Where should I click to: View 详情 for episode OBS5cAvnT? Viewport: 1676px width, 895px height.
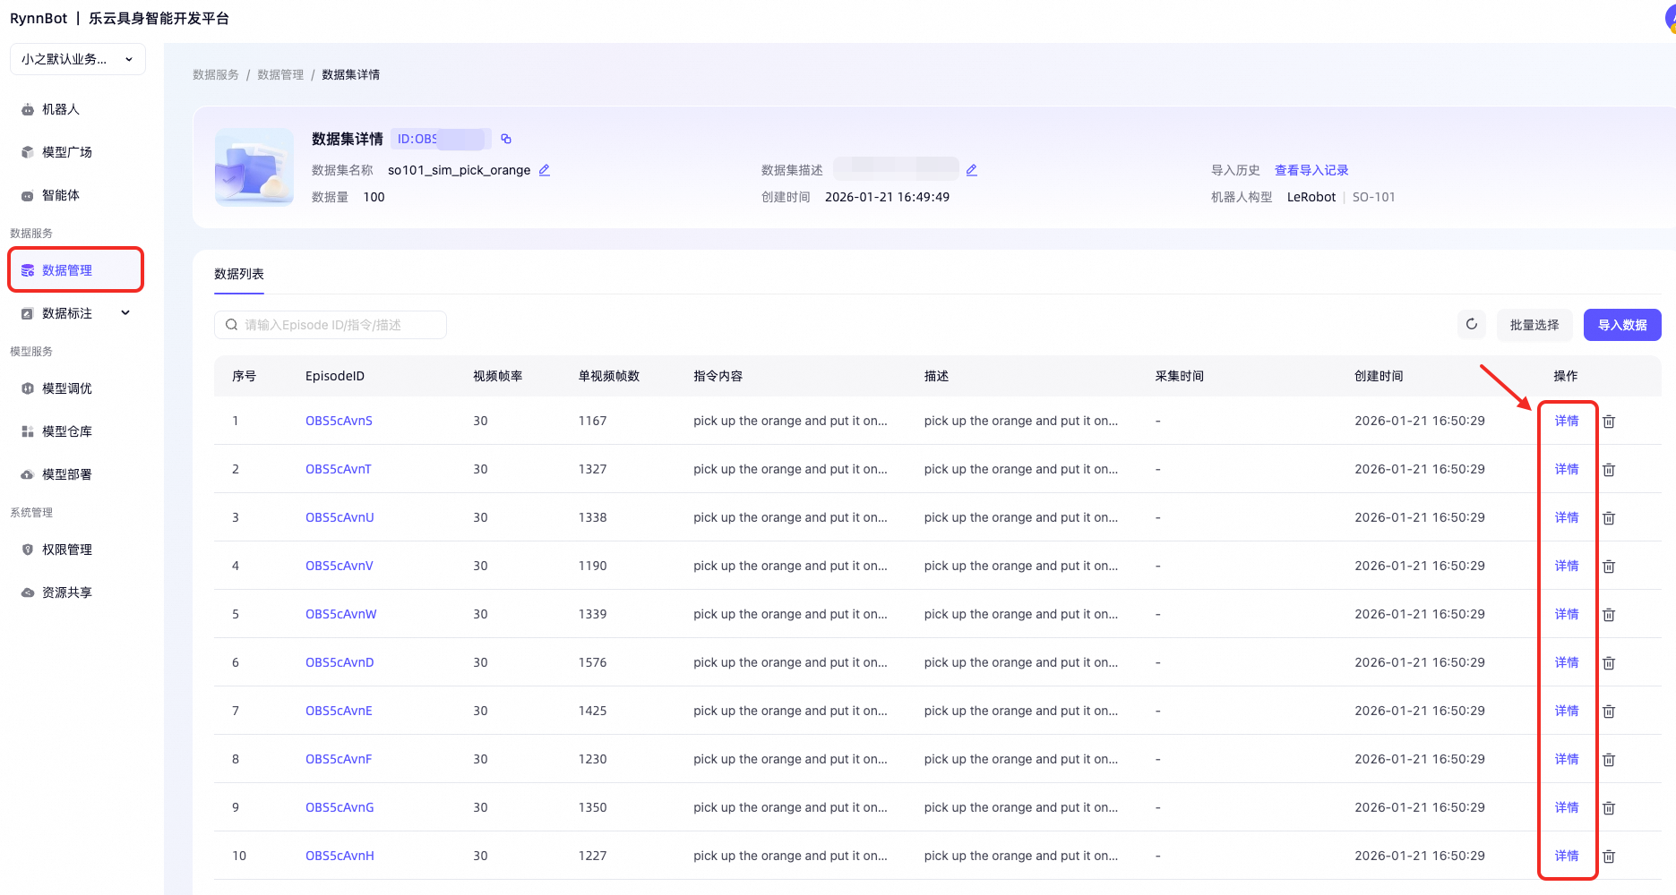click(1567, 469)
